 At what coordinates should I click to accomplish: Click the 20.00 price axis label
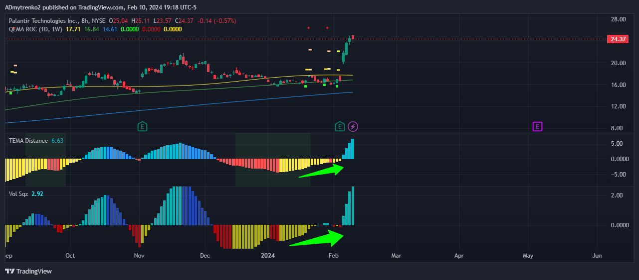pyautogui.click(x=618, y=63)
